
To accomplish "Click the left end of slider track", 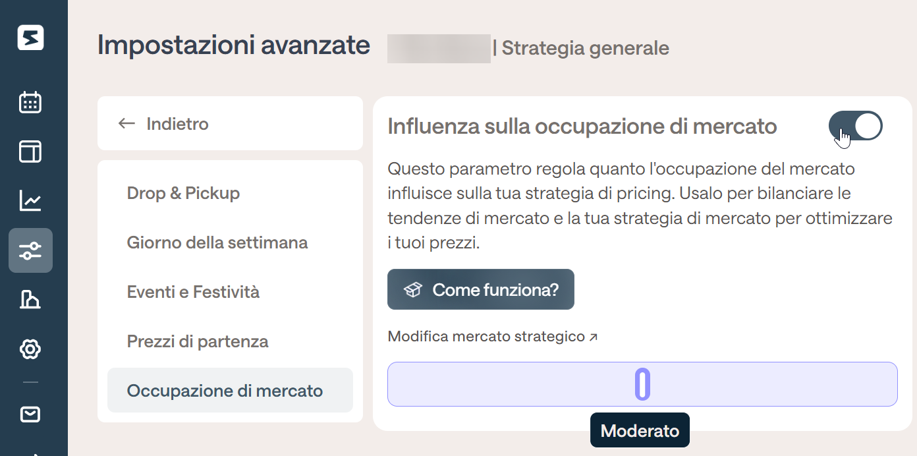I will pyautogui.click(x=395, y=384).
